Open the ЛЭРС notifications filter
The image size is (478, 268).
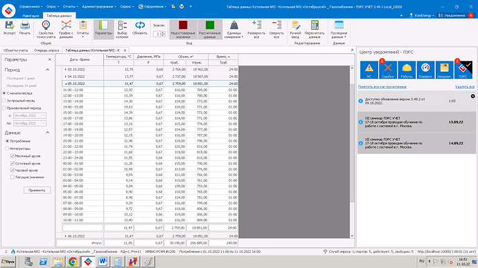[463, 70]
